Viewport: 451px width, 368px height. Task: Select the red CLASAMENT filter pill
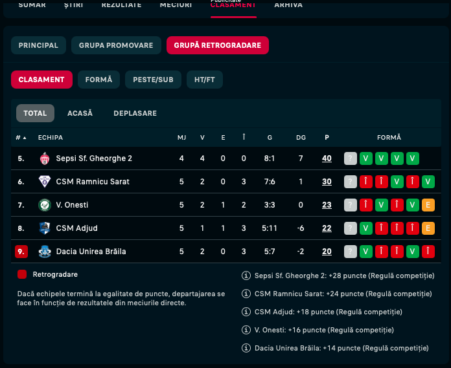click(x=41, y=80)
